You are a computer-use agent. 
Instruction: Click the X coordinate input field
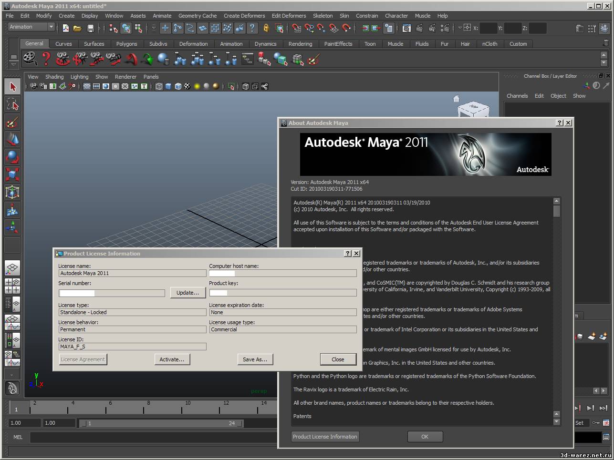point(488,28)
